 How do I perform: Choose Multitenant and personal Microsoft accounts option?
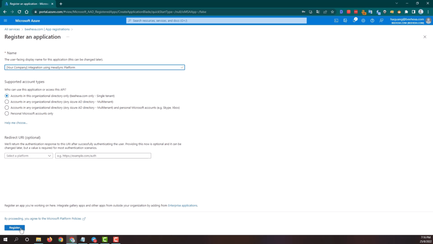6,107
